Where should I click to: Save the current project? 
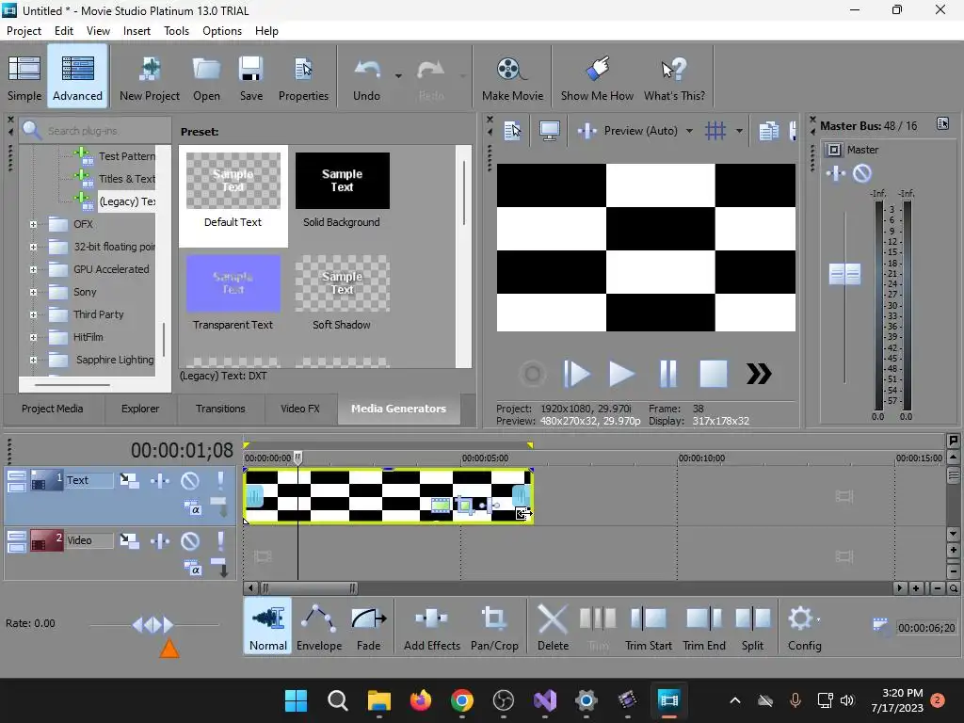coord(250,78)
